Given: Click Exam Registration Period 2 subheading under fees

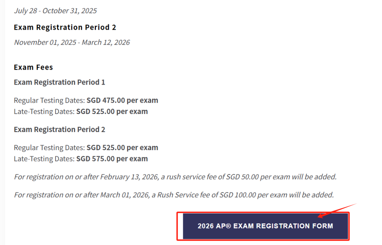Looking at the screenshot, I should tap(59, 130).
